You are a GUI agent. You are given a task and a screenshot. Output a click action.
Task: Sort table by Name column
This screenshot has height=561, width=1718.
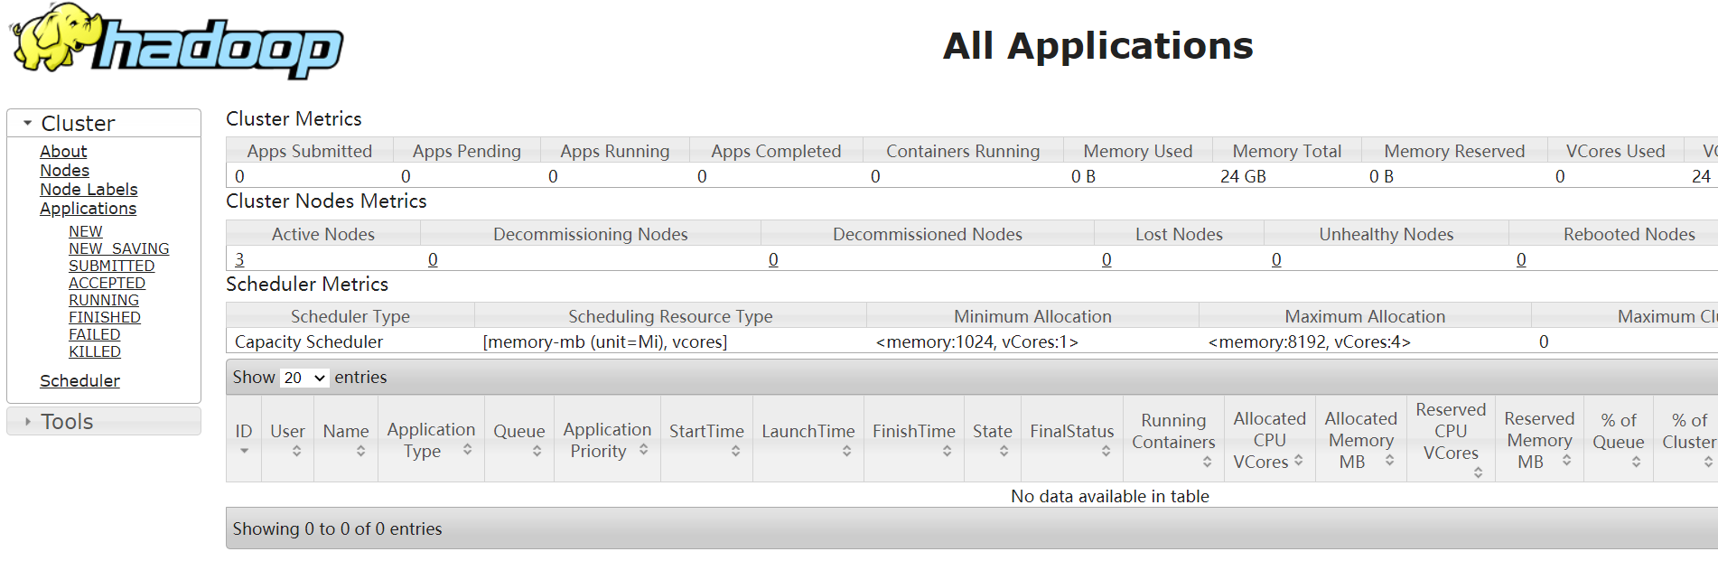click(346, 438)
